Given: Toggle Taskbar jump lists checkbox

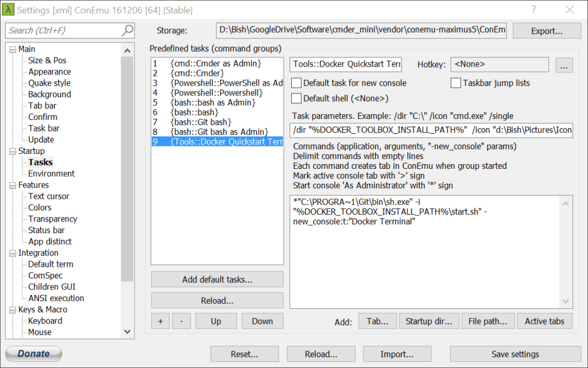Looking at the screenshot, I should click(455, 83).
